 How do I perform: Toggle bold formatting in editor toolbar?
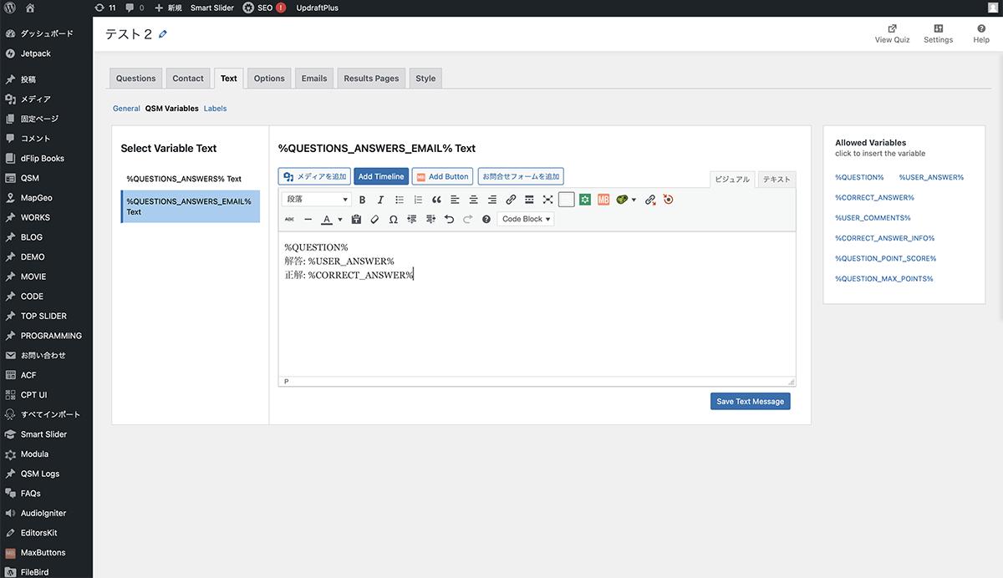pos(362,200)
